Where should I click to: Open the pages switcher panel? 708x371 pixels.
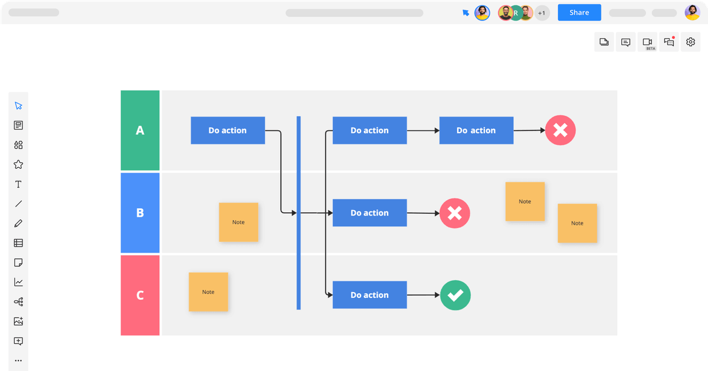[x=604, y=42]
